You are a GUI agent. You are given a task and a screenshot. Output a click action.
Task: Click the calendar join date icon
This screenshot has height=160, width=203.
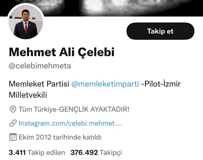13,137
